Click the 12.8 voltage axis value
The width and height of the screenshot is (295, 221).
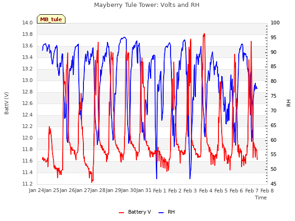click(28, 92)
